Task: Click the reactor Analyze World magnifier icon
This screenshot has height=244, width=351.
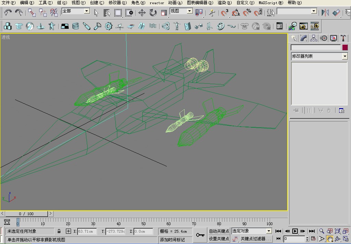Action: (292, 26)
